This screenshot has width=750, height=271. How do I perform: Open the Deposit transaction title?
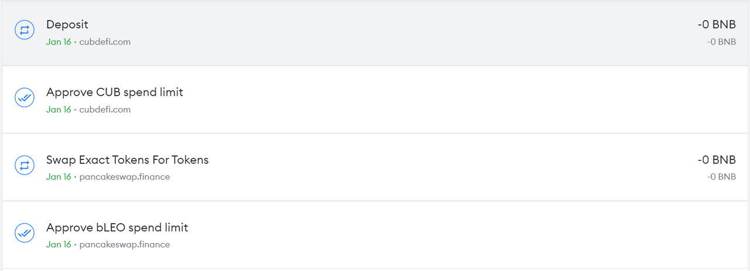67,25
